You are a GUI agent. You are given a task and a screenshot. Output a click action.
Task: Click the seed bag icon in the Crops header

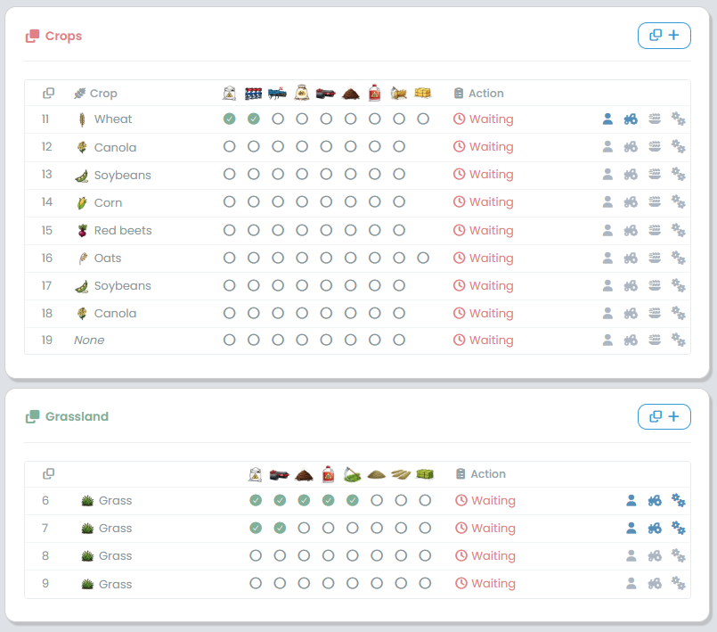point(300,92)
